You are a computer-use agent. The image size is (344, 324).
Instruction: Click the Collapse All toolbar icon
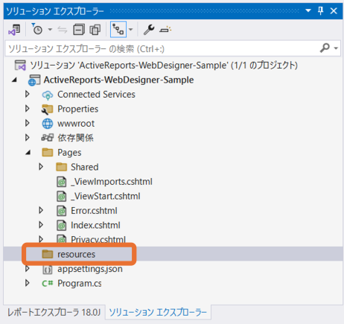[79, 30]
